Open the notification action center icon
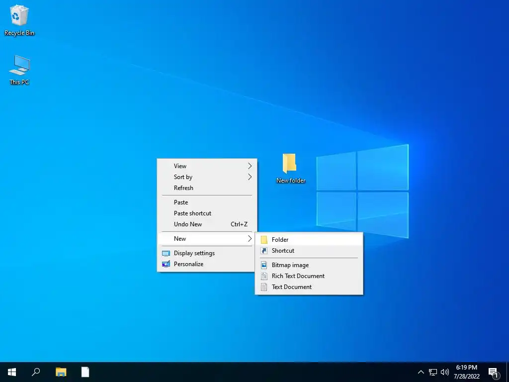 494,373
